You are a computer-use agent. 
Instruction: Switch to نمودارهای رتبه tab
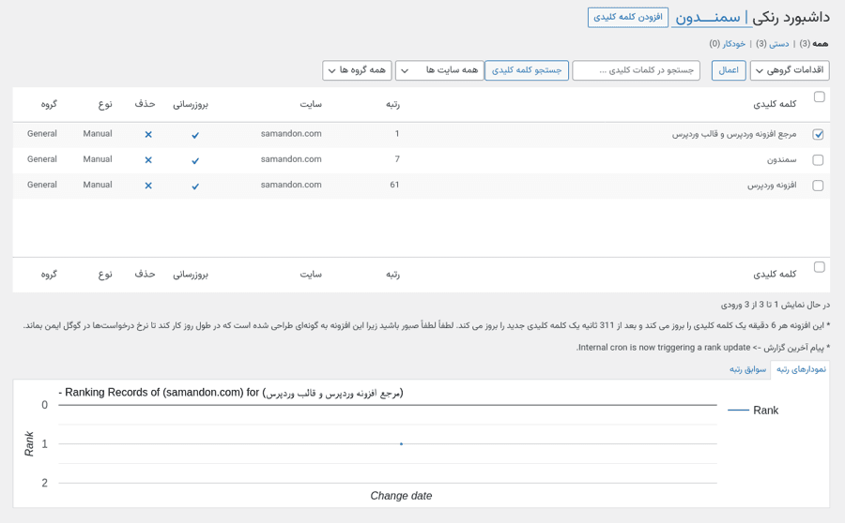tap(801, 369)
